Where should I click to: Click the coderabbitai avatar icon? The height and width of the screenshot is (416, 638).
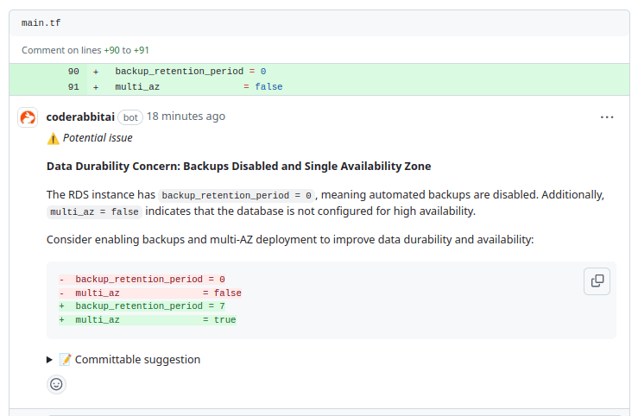pos(28,117)
